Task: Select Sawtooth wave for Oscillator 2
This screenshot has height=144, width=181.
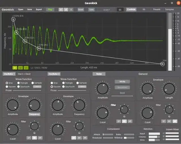Action: (68, 87)
